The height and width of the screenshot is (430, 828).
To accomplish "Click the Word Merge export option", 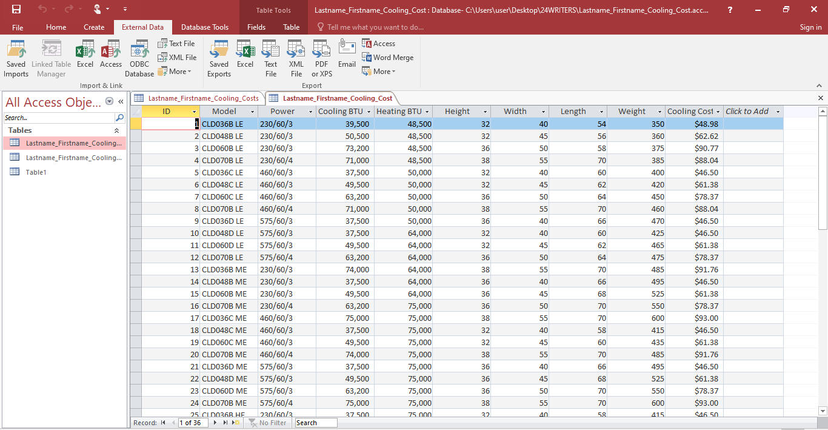I will [x=388, y=58].
